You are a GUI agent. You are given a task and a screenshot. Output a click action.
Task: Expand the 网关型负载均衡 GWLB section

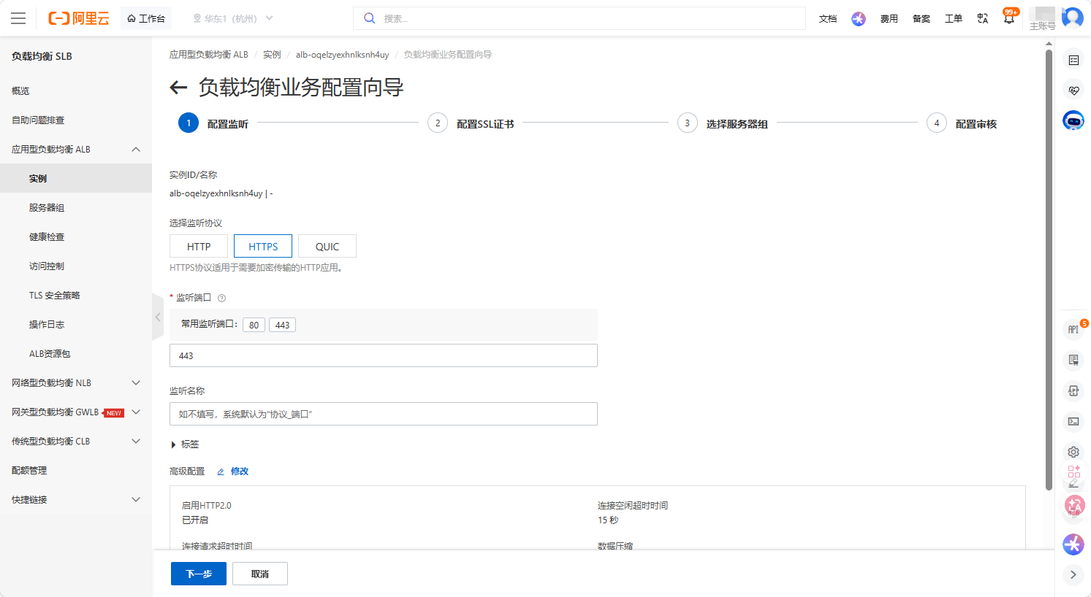click(76, 412)
